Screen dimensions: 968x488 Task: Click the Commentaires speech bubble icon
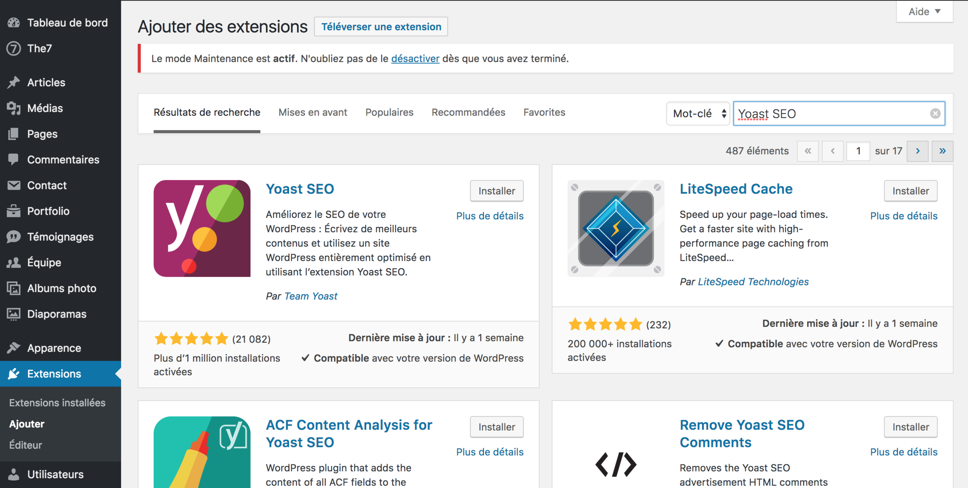click(14, 159)
